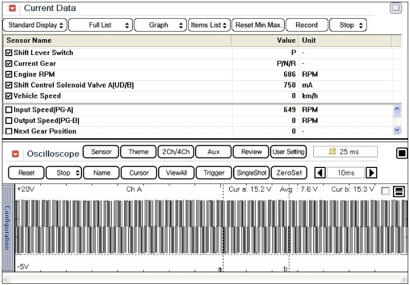Click the horizontal scrollbar left arrow
Viewport: 410px width, 285px height.
pyautogui.click(x=6, y=279)
